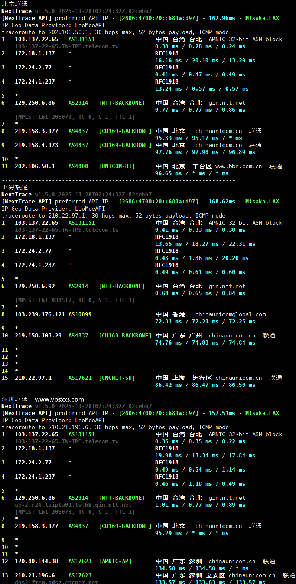Click the AS17621 ASN number
296x584 pixels.
80,378
